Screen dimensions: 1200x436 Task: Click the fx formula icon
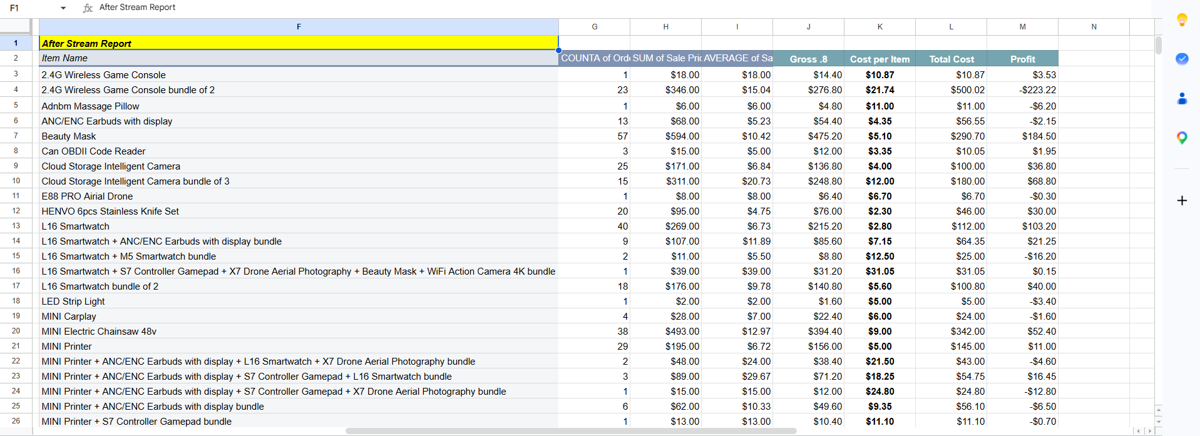click(x=88, y=8)
